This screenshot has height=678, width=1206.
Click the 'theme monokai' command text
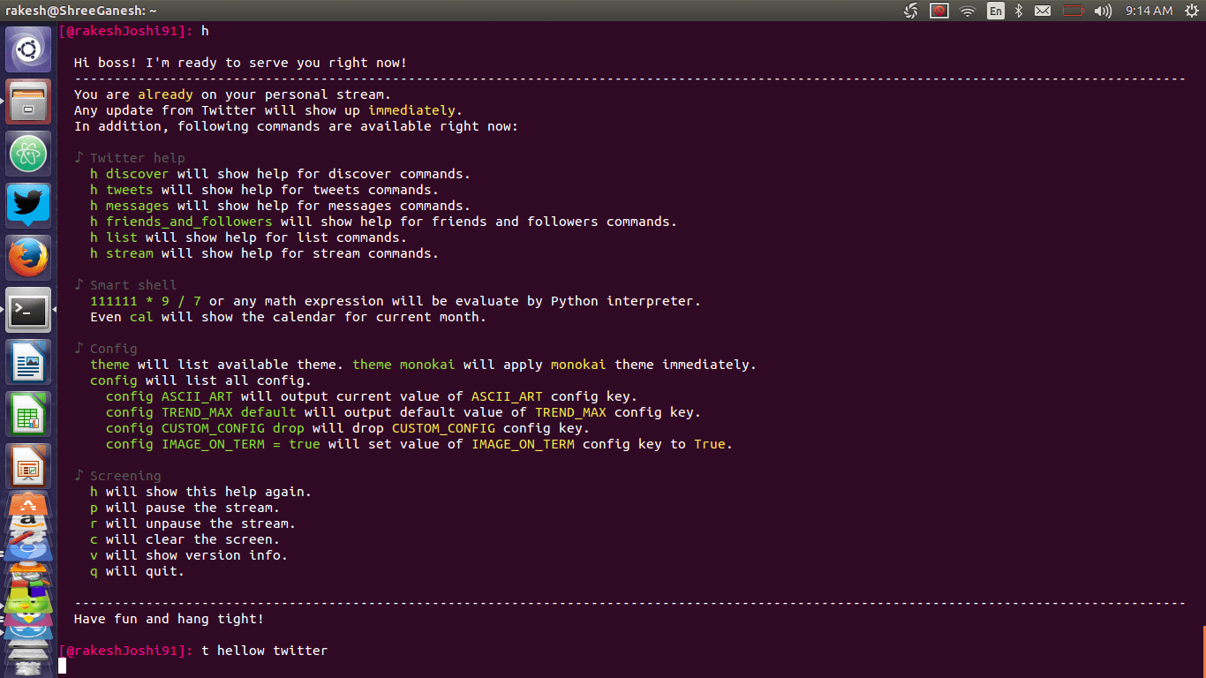tap(403, 365)
